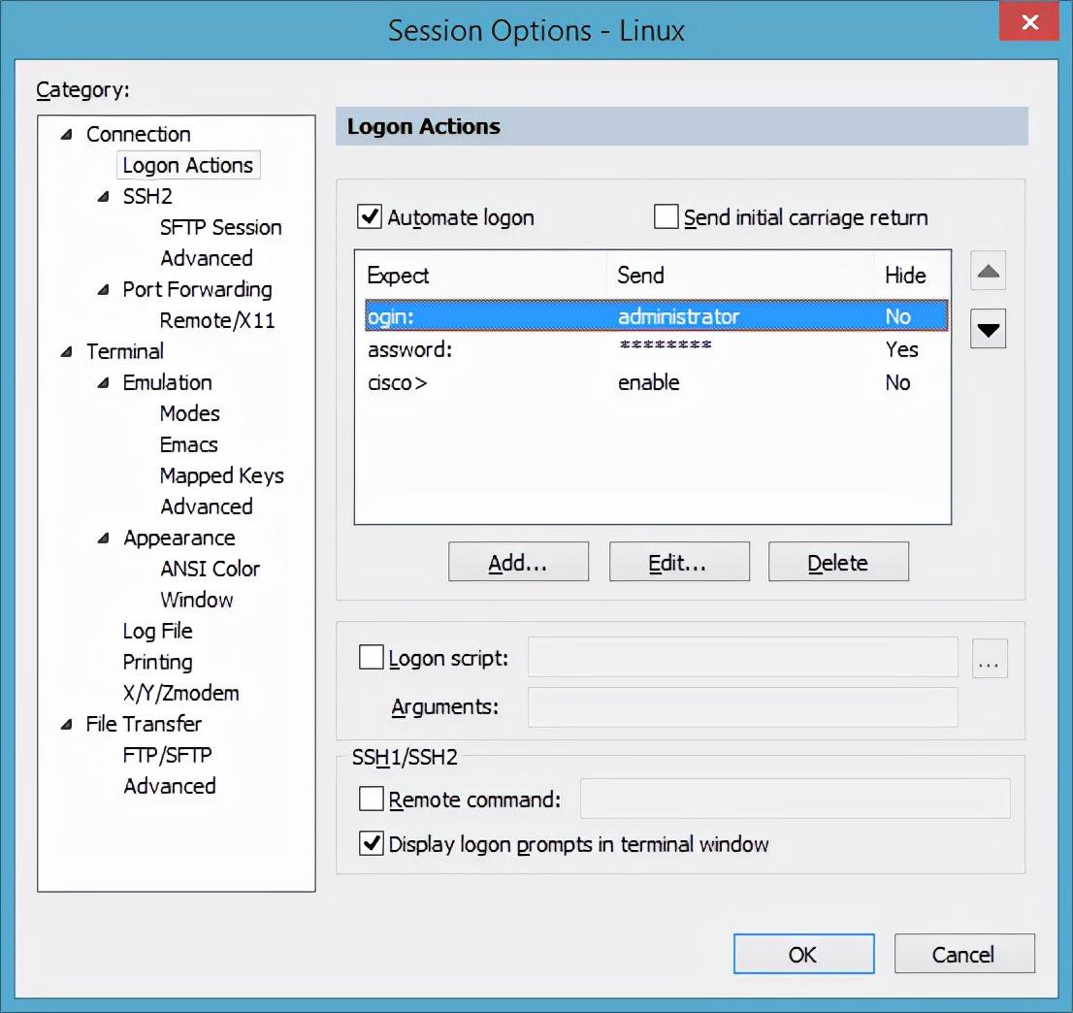Open SFTP Session category

pyautogui.click(x=220, y=227)
